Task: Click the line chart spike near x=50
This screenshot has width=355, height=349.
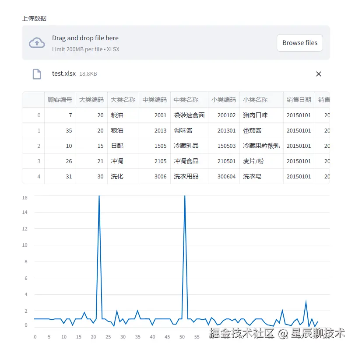Action: click(185, 257)
